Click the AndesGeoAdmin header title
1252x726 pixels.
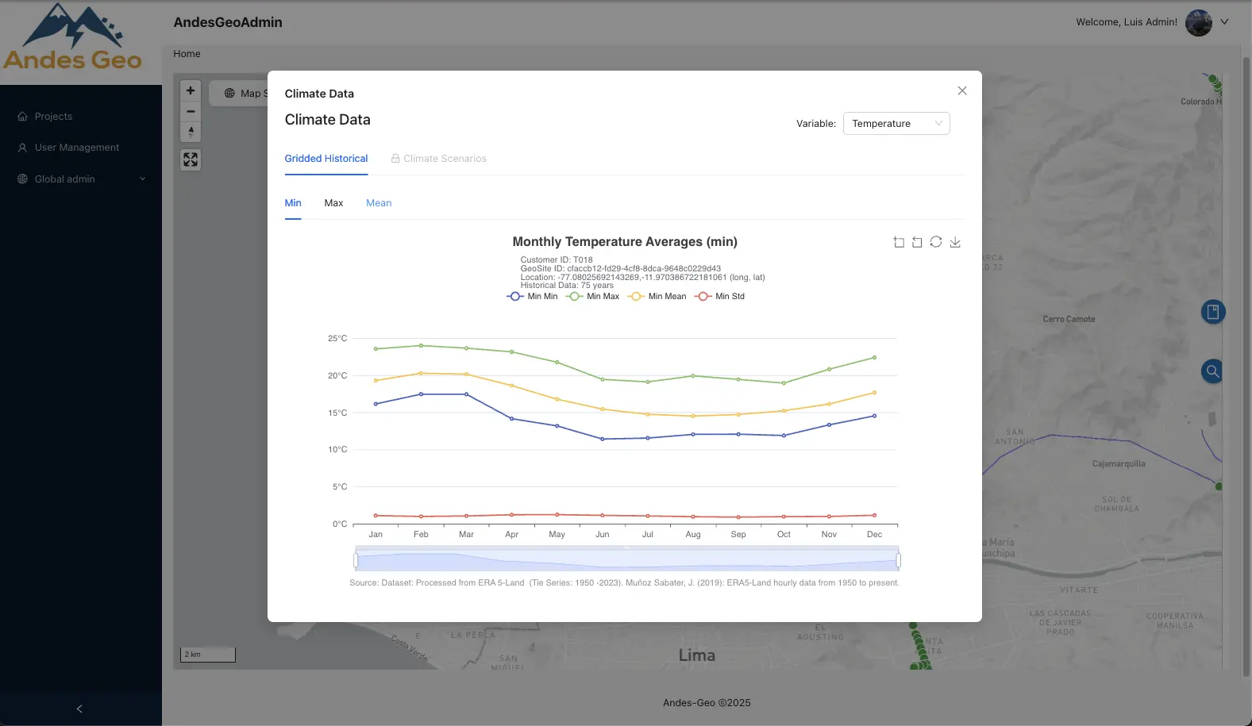point(228,22)
